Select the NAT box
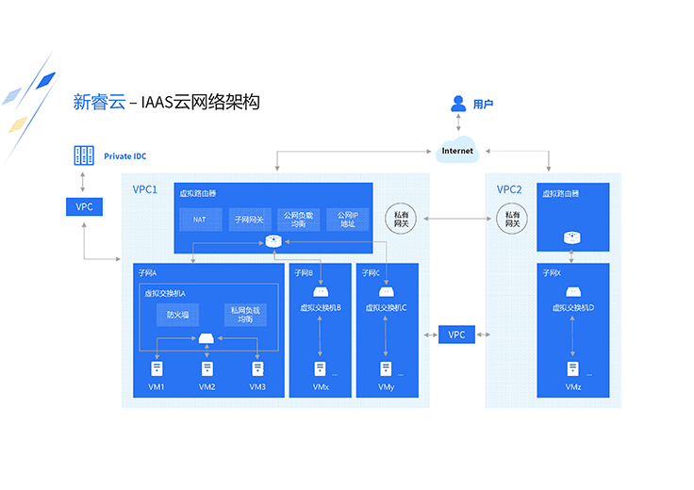694x490 pixels. tap(201, 220)
